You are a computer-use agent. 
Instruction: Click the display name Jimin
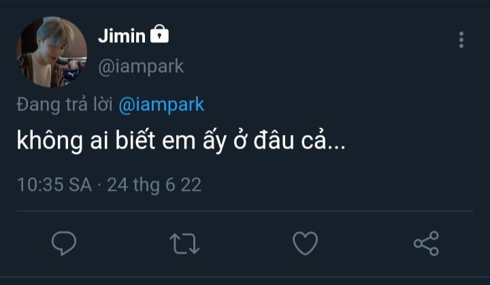point(121,36)
